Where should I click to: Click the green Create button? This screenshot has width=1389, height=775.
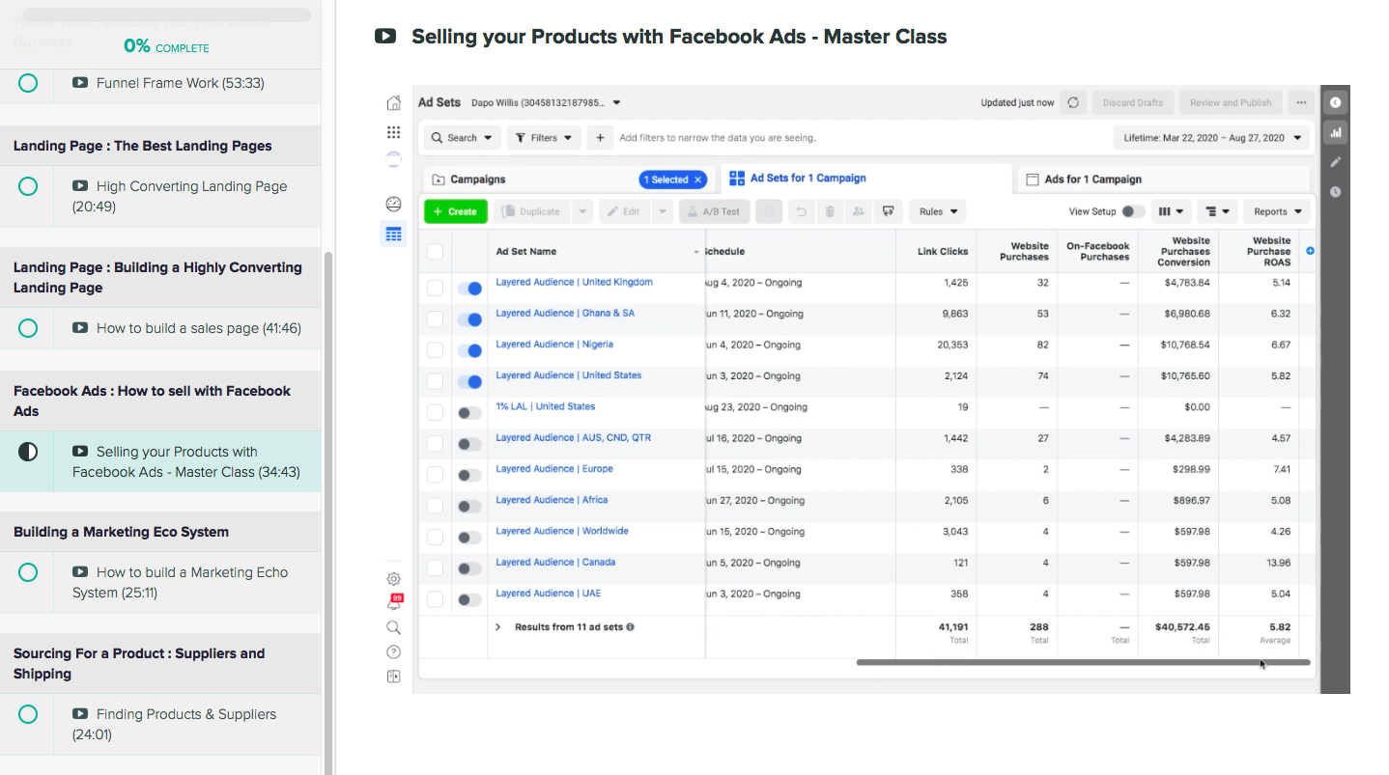tap(455, 211)
